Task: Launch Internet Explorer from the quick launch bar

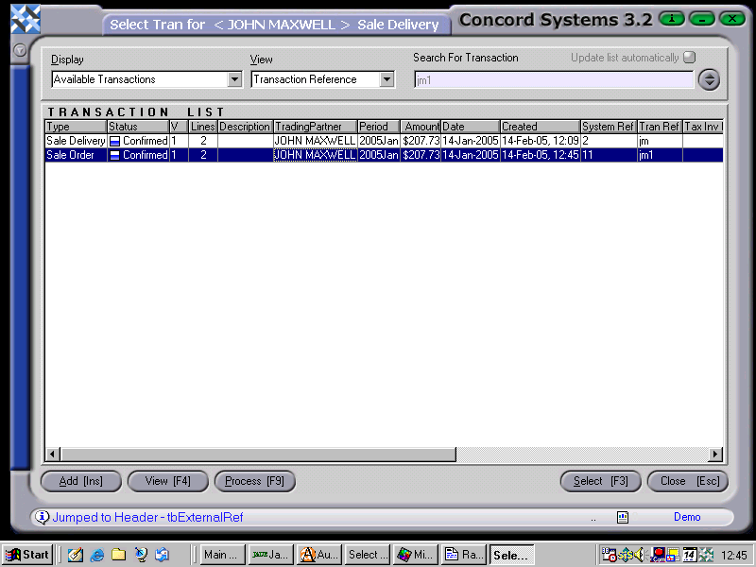Action: click(x=95, y=555)
